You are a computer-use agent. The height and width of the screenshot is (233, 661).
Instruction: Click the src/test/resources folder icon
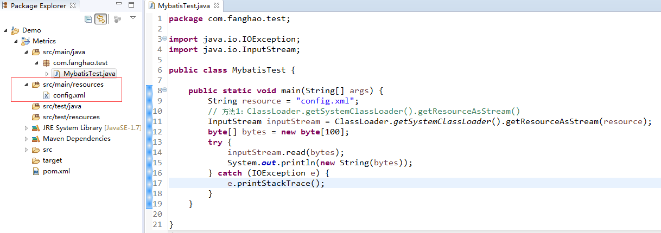(36, 117)
